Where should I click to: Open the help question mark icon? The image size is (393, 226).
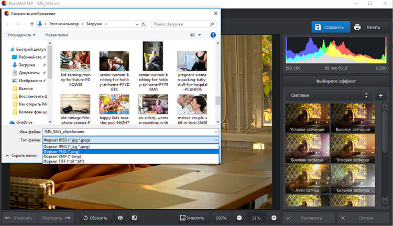(213, 35)
